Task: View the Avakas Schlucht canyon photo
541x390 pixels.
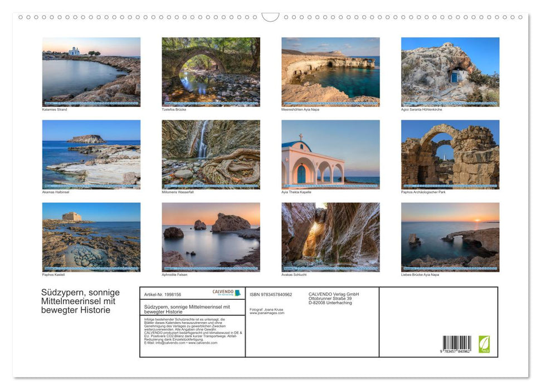Action: [x=330, y=237]
